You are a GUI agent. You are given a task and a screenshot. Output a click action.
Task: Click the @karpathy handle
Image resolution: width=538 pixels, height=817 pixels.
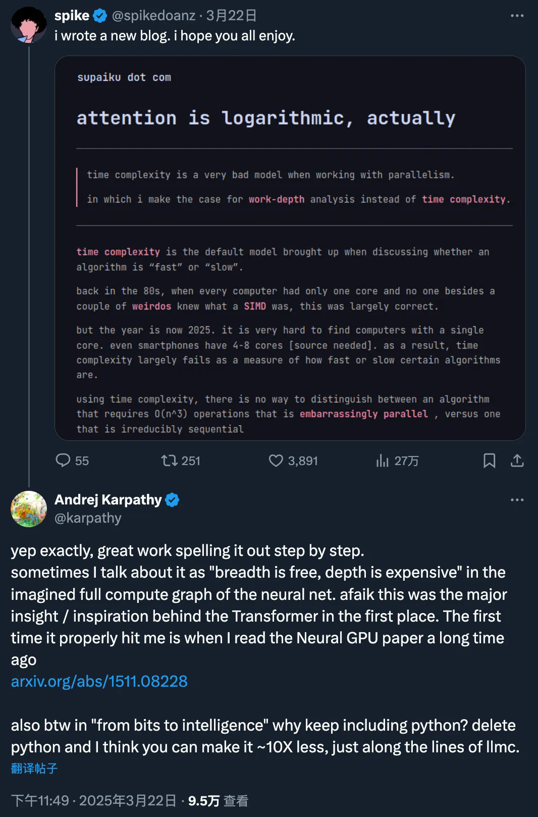(88, 518)
